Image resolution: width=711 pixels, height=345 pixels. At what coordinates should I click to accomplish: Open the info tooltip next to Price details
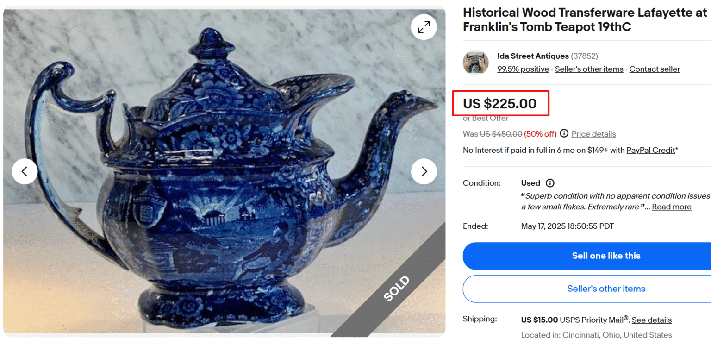click(564, 134)
